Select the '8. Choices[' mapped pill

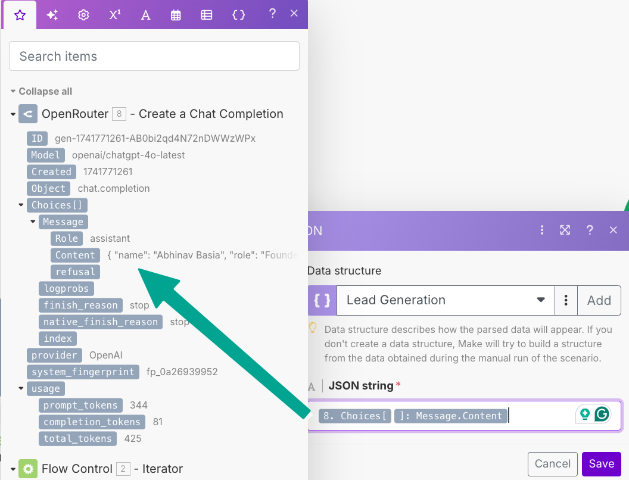click(x=355, y=416)
